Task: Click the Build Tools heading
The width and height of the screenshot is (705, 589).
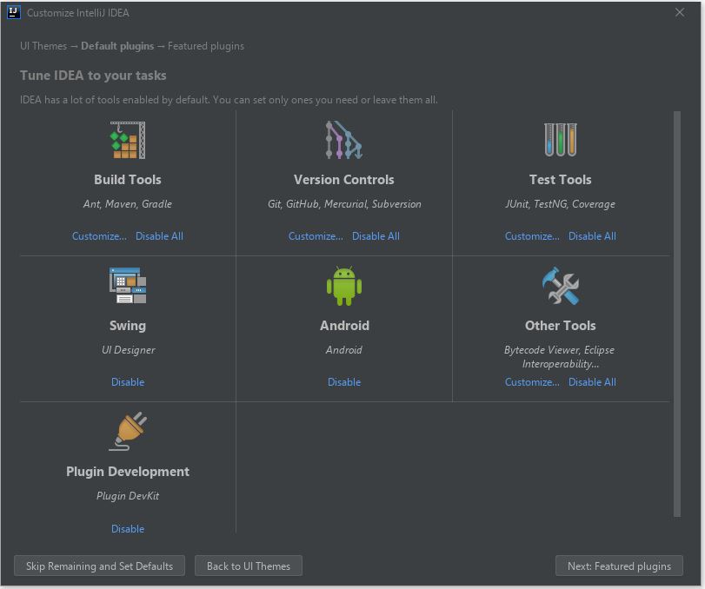Action: click(x=128, y=180)
